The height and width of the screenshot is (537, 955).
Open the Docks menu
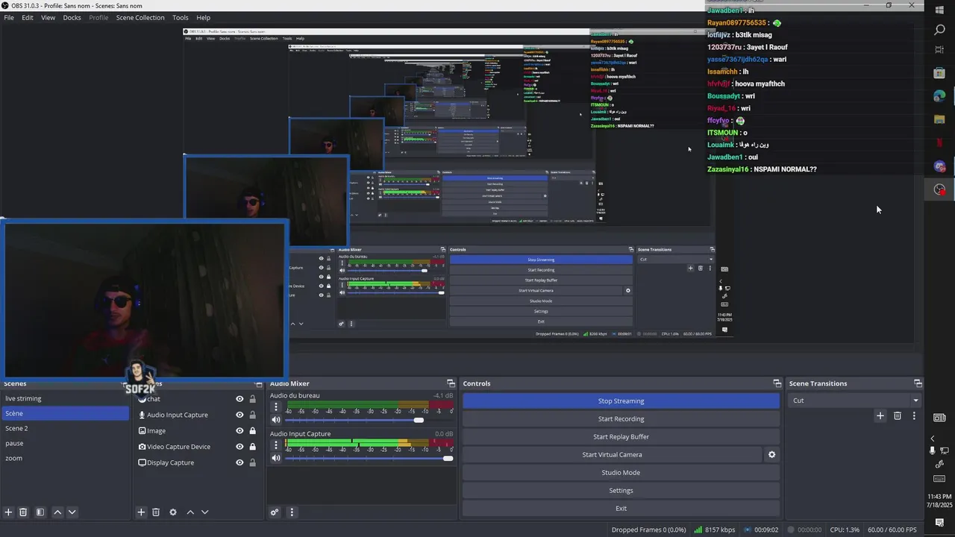[72, 17]
